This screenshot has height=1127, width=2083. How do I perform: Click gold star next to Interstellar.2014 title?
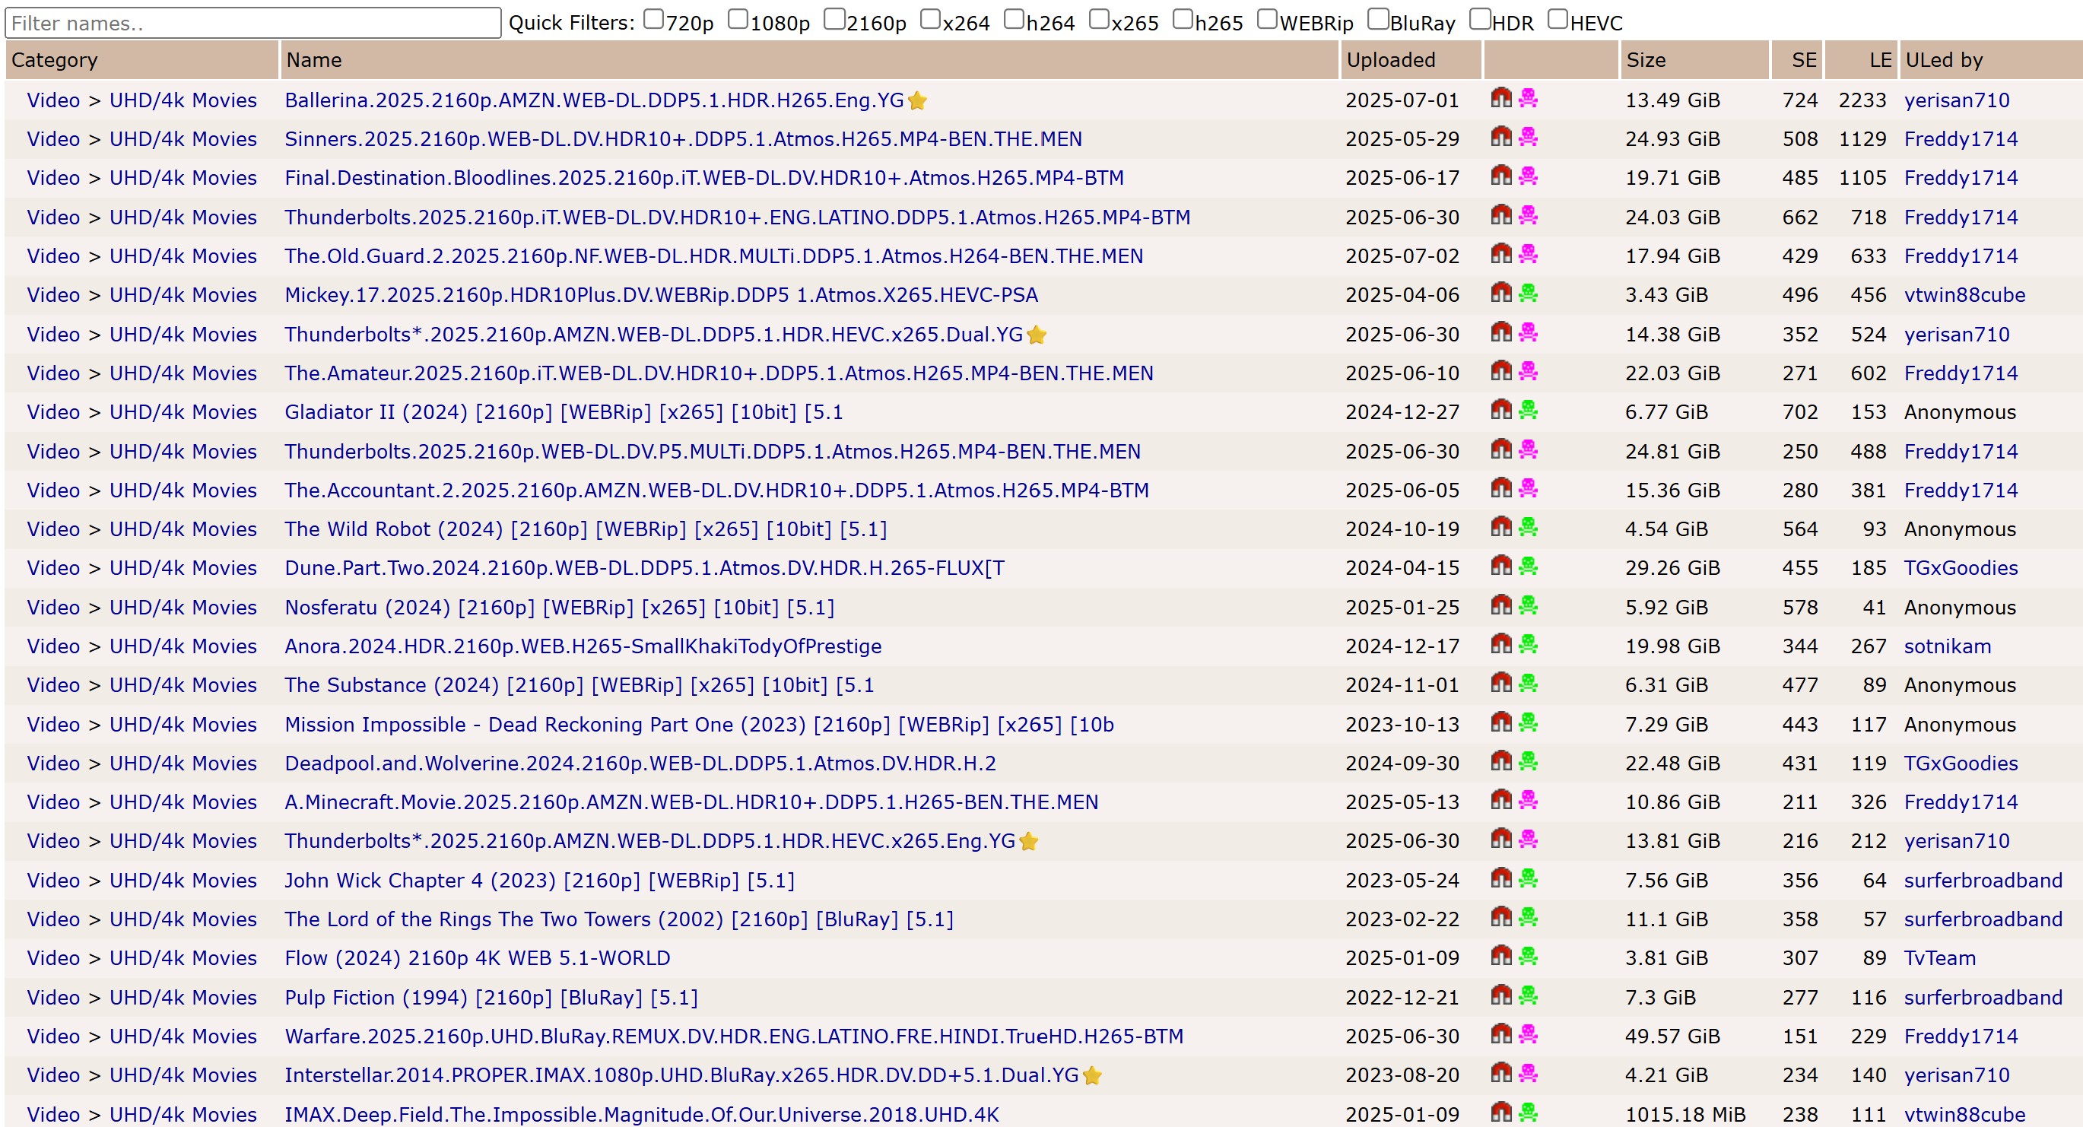1091,1075
